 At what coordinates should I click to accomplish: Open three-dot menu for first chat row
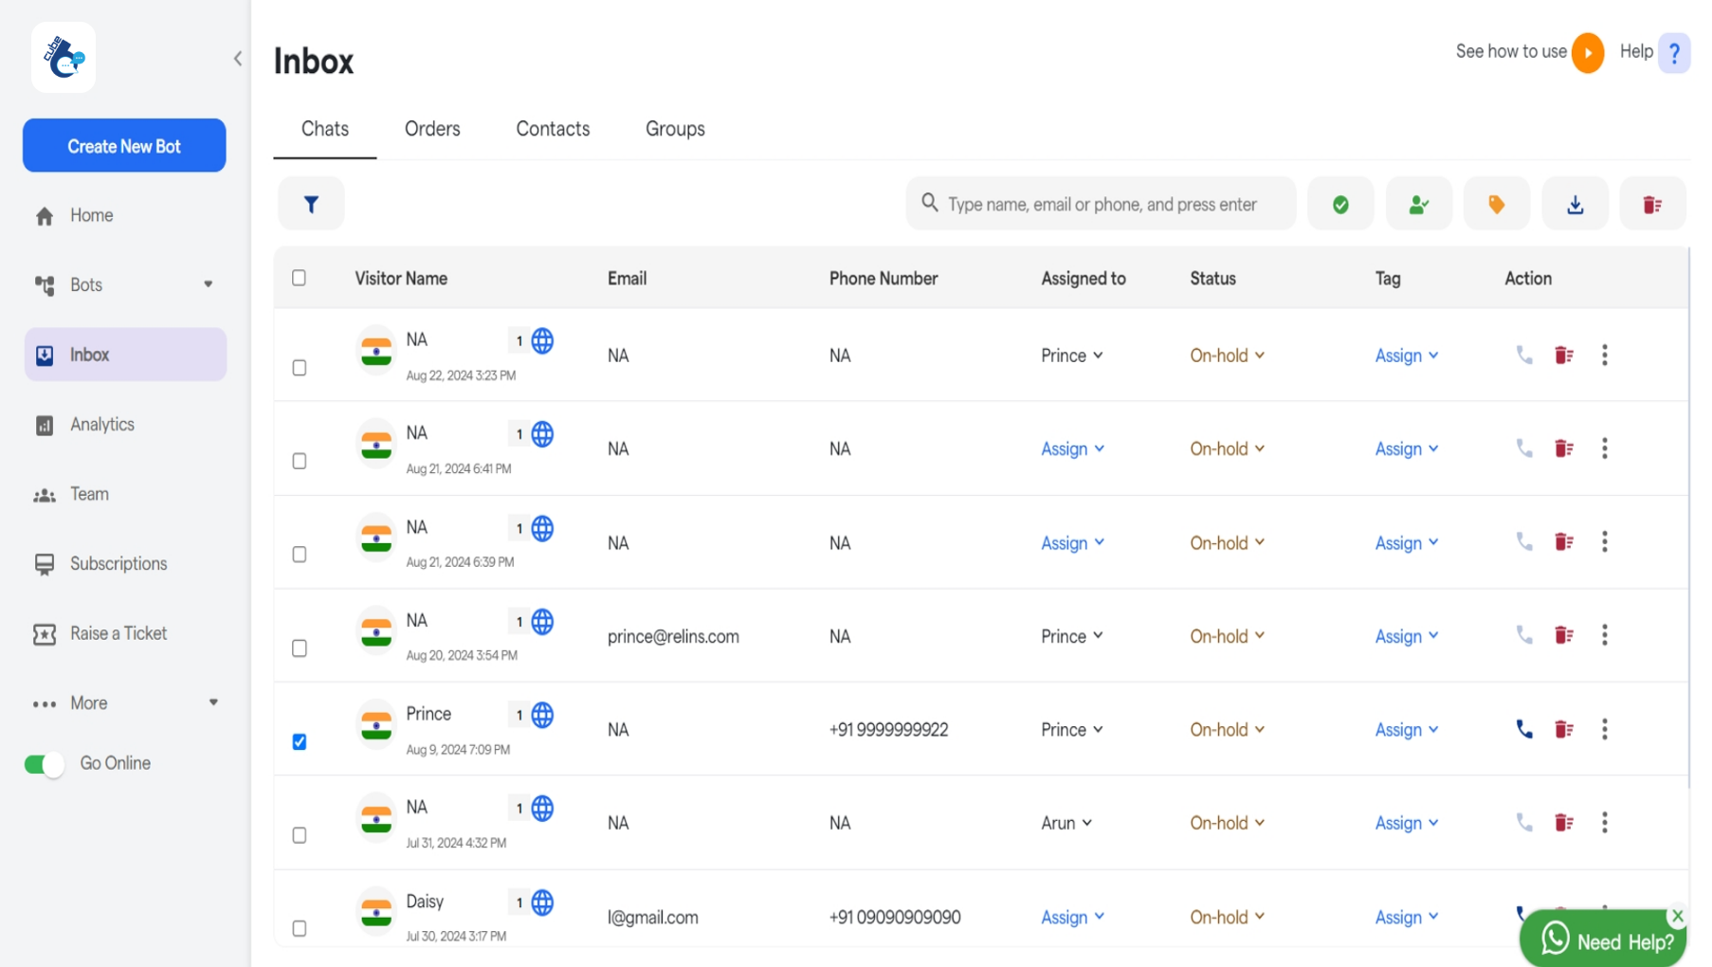coord(1604,355)
